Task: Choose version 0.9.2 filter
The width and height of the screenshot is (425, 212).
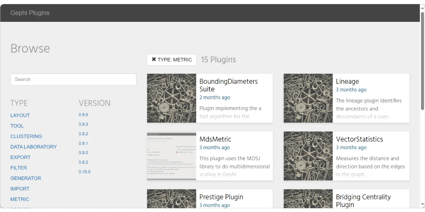Action: (83, 134)
